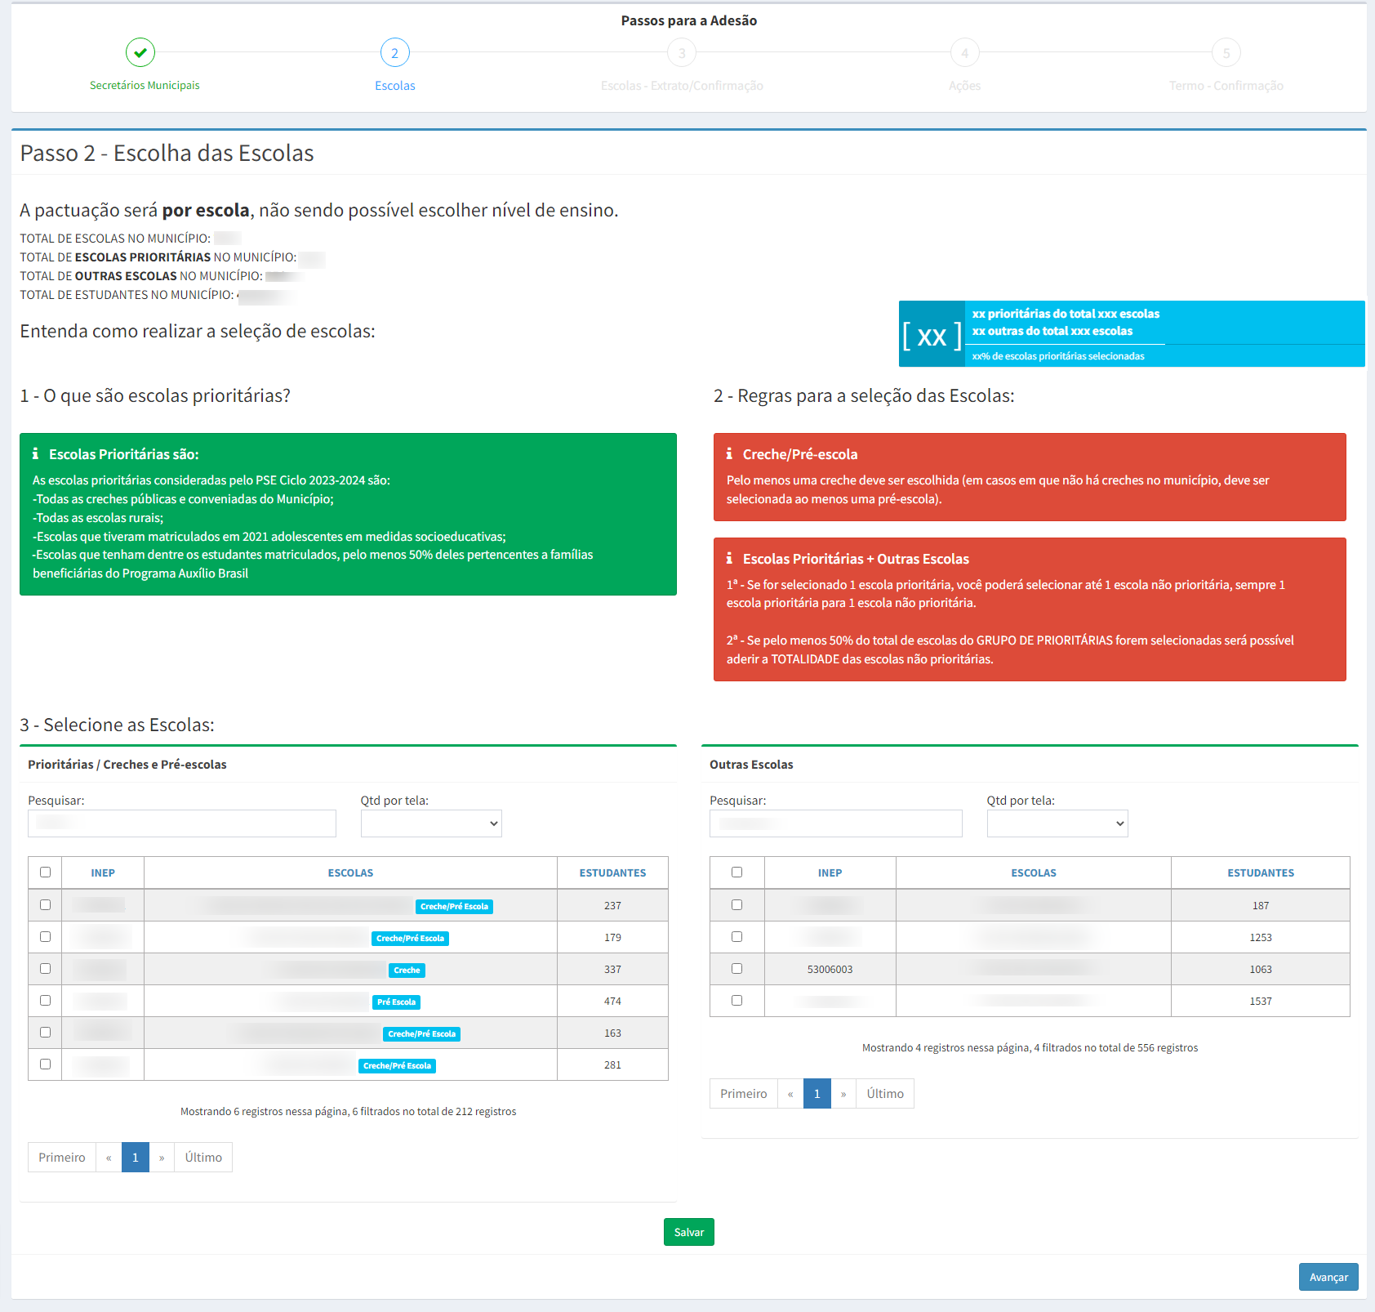The image size is (1375, 1312).
Task: Click page 1 in Prioritárias pagination
Action: pyautogui.click(x=136, y=1157)
